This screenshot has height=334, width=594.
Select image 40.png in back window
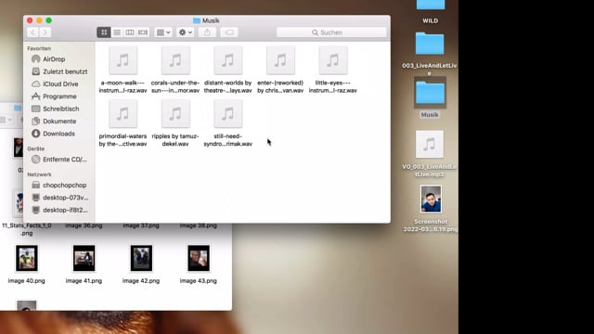point(27,258)
